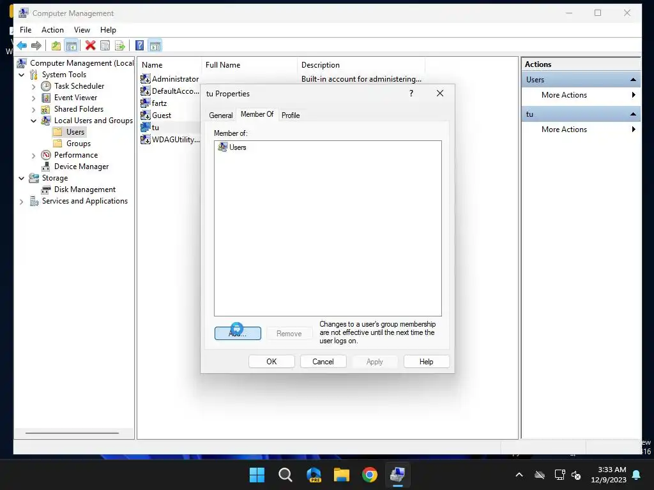Select the Member Of tab
This screenshot has height=490, width=654.
tap(257, 114)
